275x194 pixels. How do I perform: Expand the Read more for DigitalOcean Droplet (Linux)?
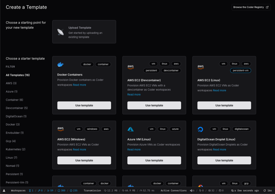click(x=219, y=150)
